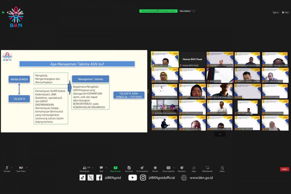The width and height of the screenshot is (291, 194).
Task: Show more participants with the down chevron
Action: 220,134
